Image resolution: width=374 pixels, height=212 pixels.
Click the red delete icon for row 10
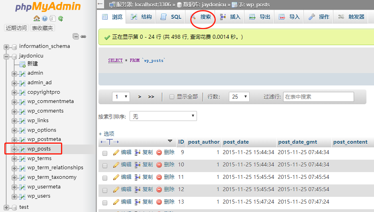pos(159,165)
